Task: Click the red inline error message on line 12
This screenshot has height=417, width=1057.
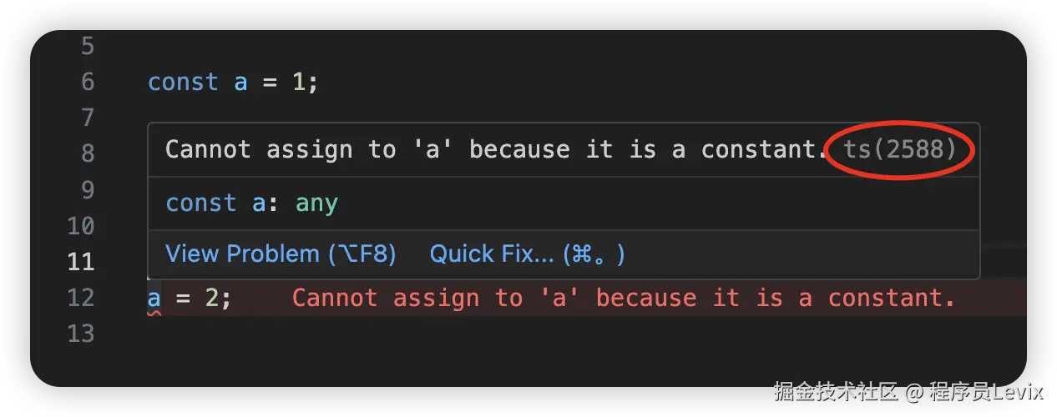Action: click(x=624, y=298)
